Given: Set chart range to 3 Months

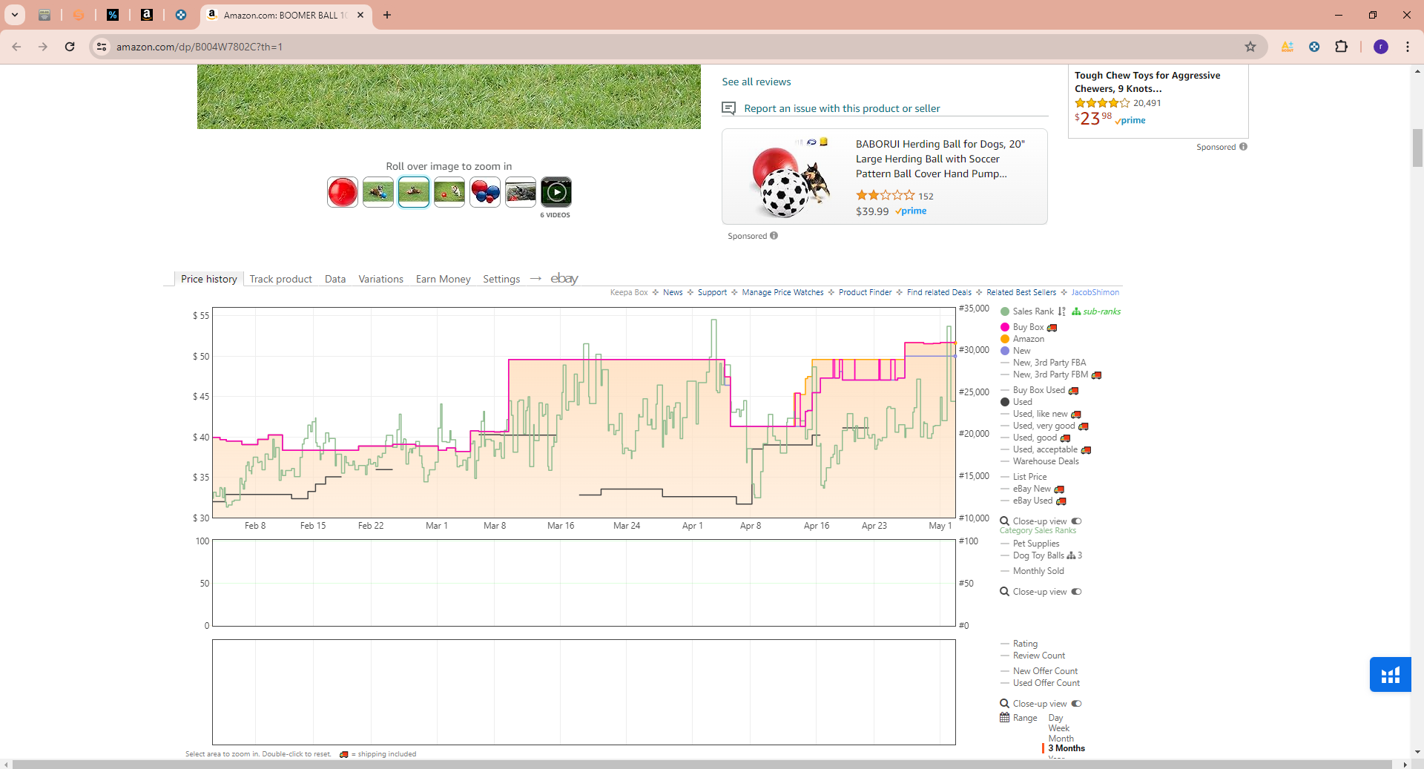Looking at the screenshot, I should 1067,748.
